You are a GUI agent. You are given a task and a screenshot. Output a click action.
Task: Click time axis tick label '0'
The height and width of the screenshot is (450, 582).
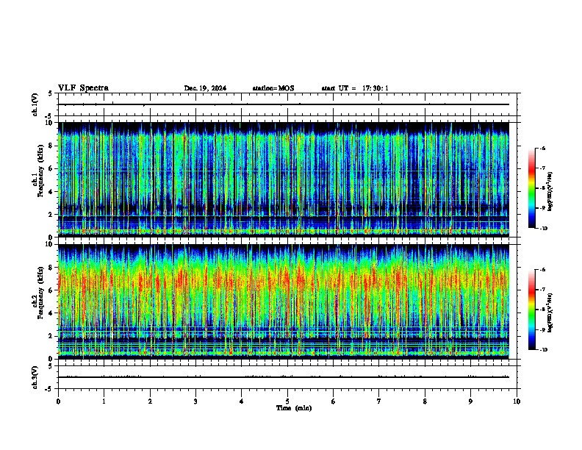click(58, 401)
